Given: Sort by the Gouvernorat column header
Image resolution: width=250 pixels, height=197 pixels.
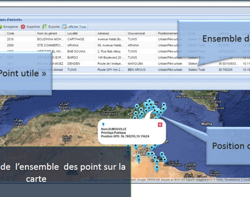Looking at the screenshot, I should coord(137,33).
